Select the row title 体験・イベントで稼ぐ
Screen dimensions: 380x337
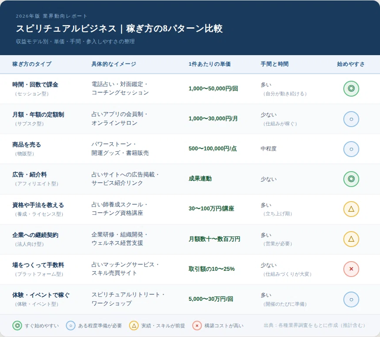(41, 295)
